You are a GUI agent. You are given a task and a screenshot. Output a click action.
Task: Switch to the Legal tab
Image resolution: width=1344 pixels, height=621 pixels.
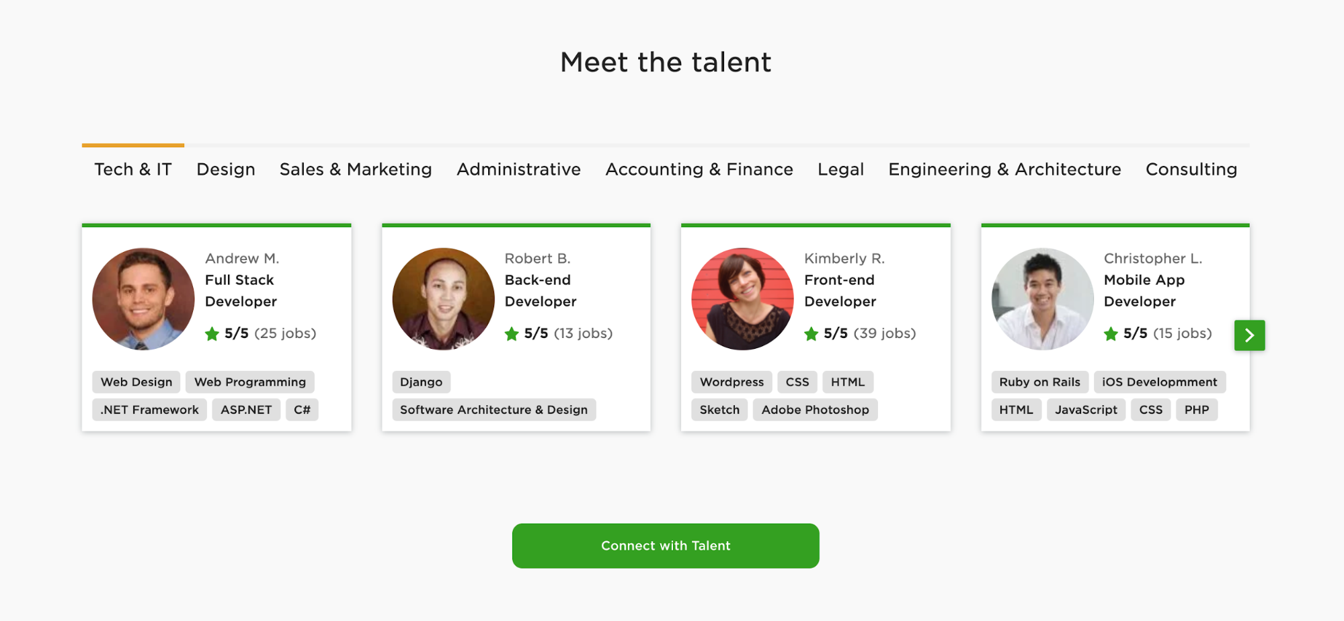pos(840,169)
